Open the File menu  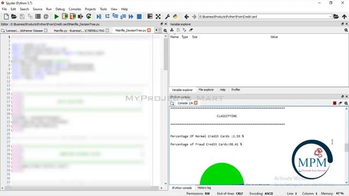tap(4, 9)
